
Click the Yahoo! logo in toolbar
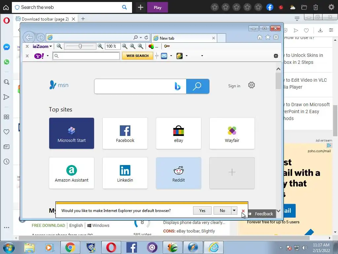pyautogui.click(x=39, y=56)
